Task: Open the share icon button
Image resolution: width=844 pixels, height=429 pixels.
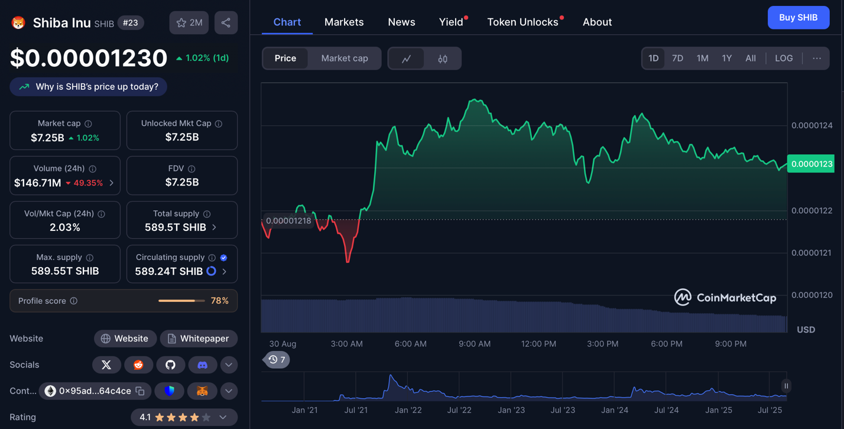Action: tap(226, 23)
